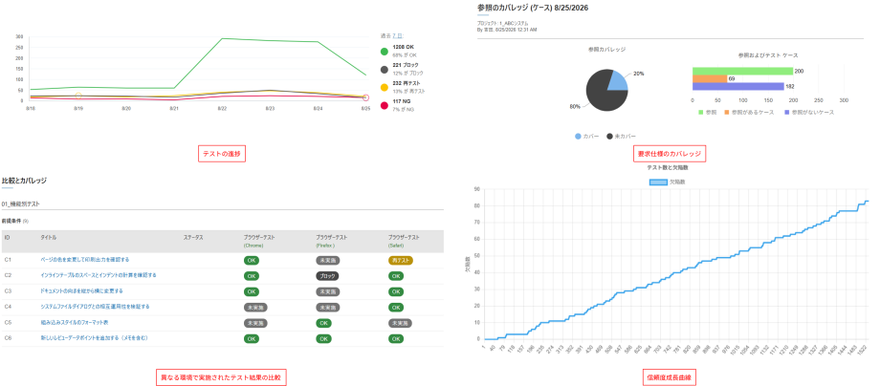
Task: Click C6 Firefox OK status badge
Action: tap(324, 339)
